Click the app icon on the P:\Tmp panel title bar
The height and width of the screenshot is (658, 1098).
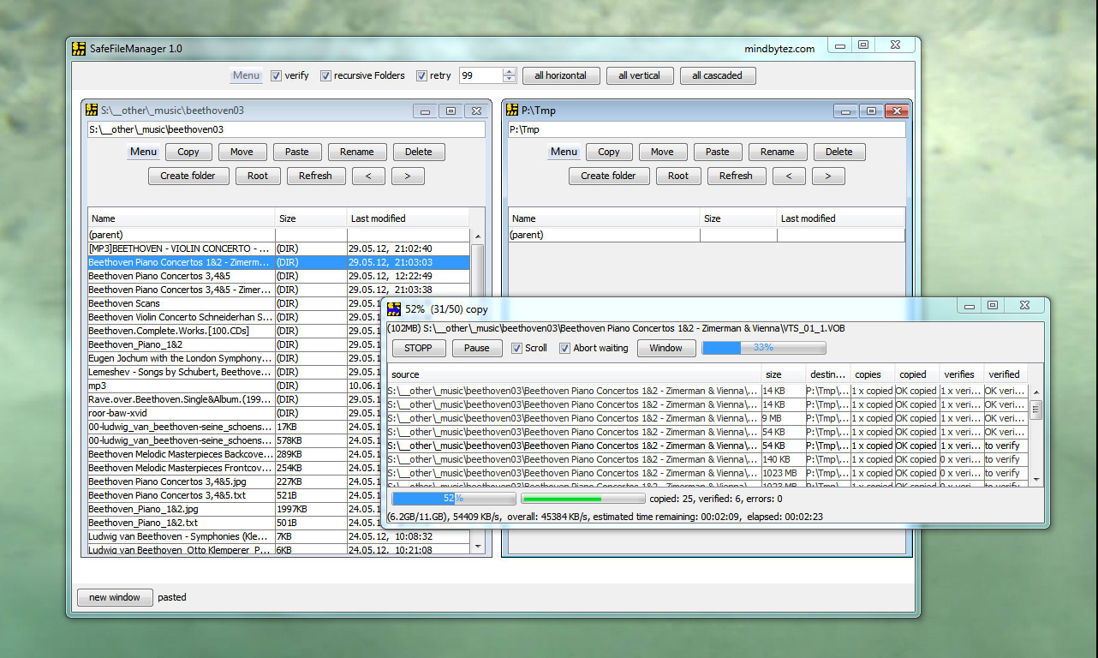(511, 111)
